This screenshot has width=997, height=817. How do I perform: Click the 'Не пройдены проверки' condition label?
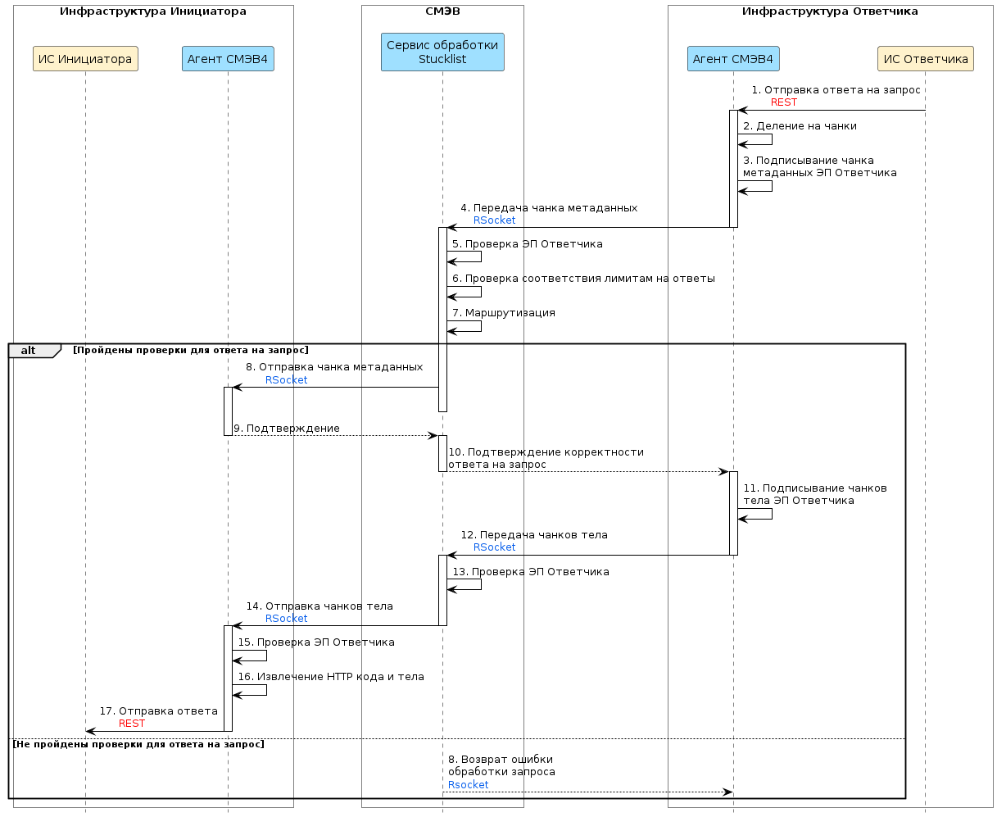(138, 744)
